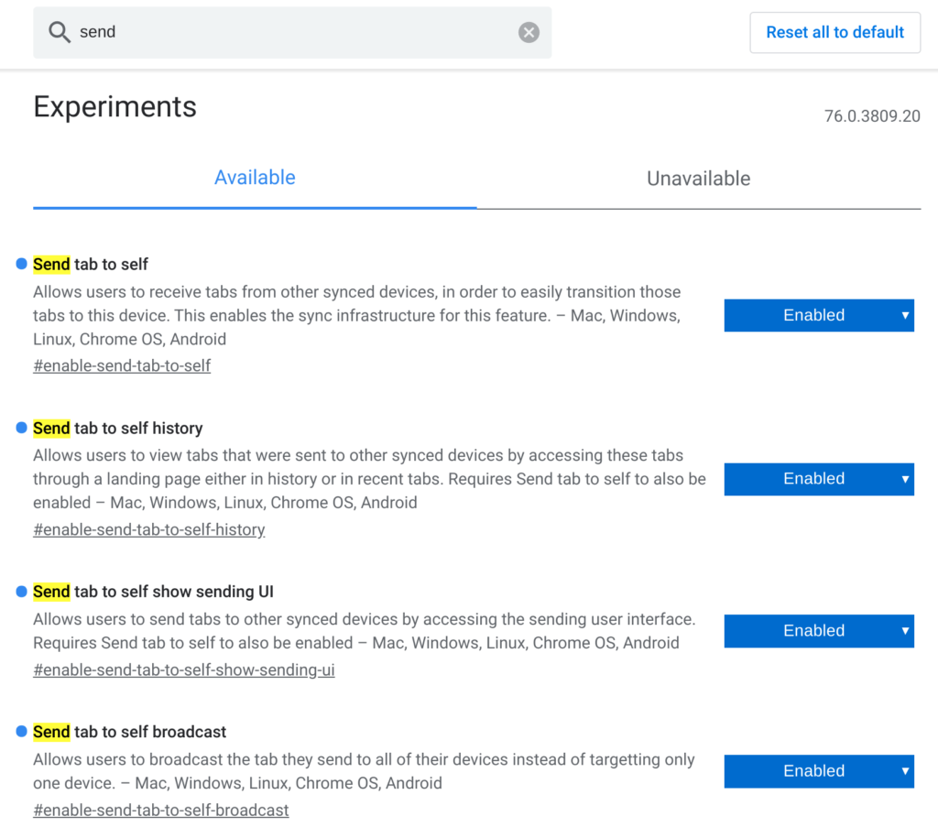Reset all flags to default
This screenshot has width=938, height=827.
point(834,32)
